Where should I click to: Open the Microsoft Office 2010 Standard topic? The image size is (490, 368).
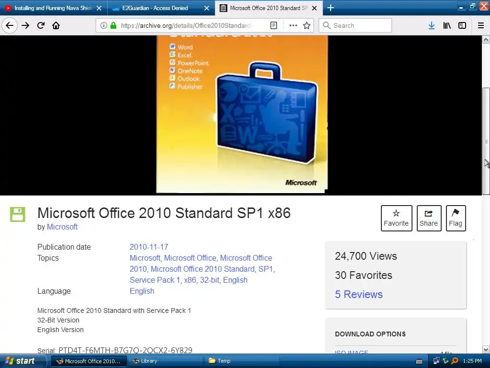tap(202, 269)
